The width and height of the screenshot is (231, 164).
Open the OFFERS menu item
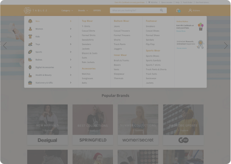pyautogui.click(x=97, y=11)
